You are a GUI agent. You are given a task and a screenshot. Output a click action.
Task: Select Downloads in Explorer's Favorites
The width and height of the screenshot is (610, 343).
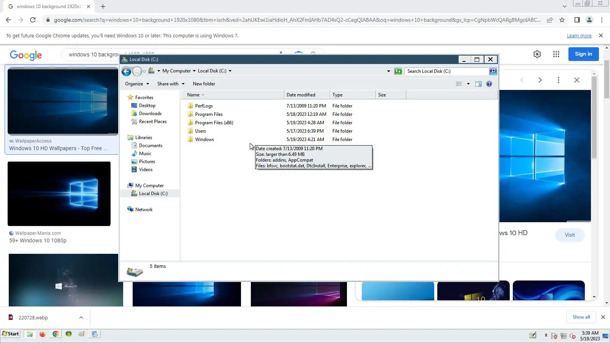150,114
